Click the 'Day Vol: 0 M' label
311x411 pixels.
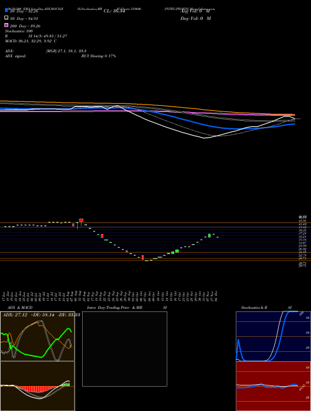(195, 19)
